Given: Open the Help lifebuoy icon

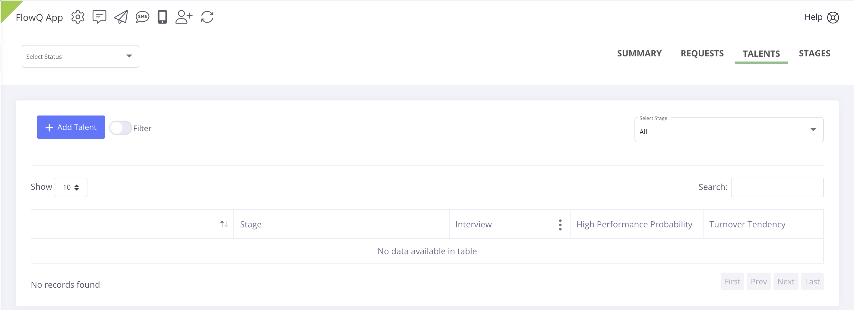Looking at the screenshot, I should click(x=833, y=17).
